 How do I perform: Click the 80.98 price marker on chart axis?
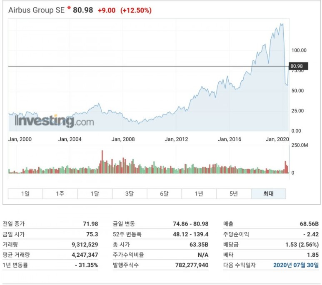click(298, 66)
